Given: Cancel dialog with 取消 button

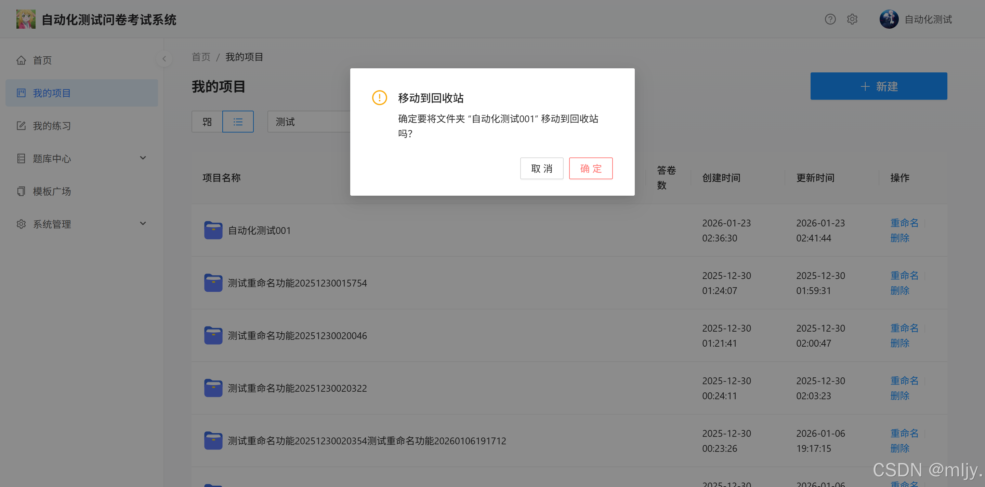Looking at the screenshot, I should (x=541, y=168).
